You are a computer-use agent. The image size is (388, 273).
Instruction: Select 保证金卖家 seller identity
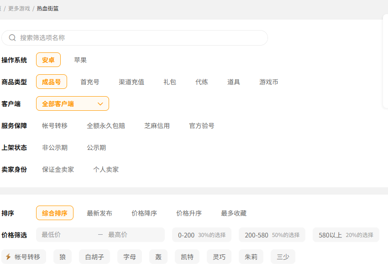58,170
